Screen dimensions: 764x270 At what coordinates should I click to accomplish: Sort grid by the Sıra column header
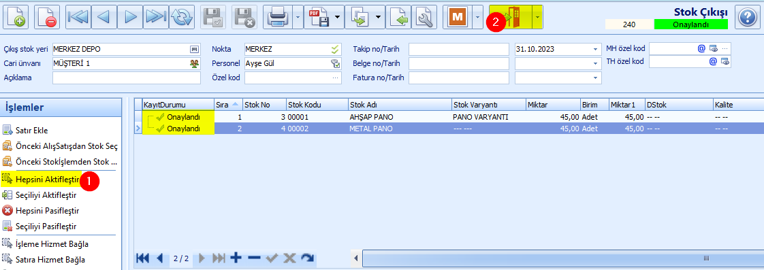coord(227,105)
